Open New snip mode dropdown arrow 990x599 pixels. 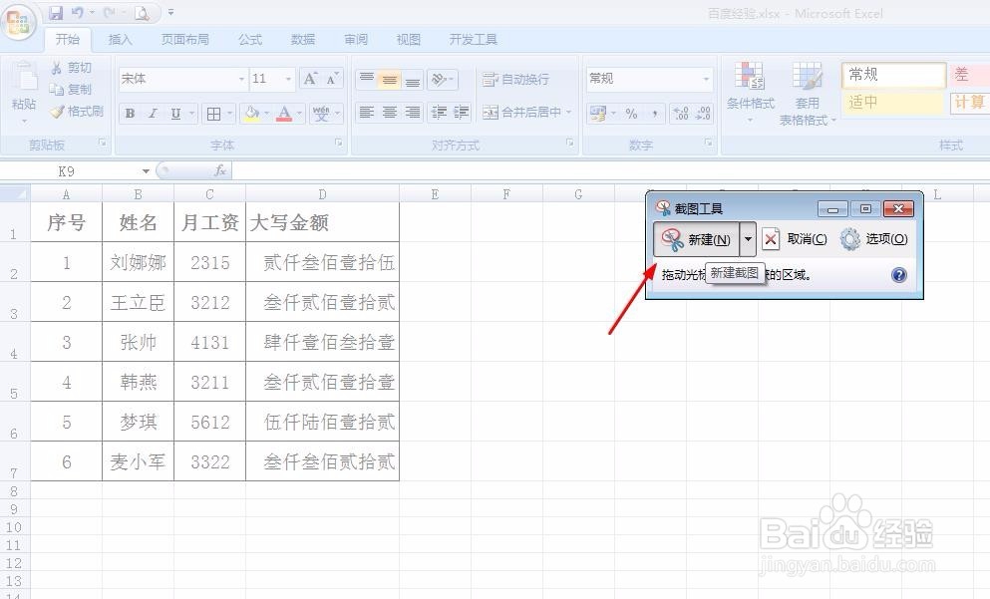click(748, 239)
